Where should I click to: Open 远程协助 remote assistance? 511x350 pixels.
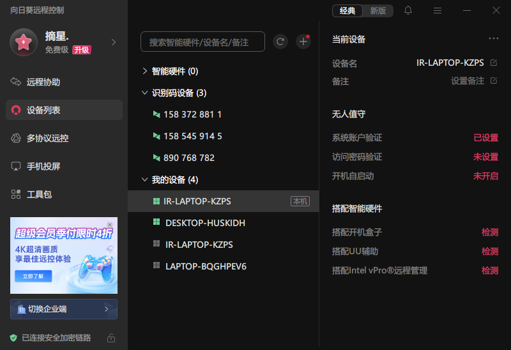click(64, 82)
